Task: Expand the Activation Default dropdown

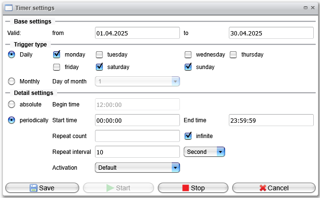Action: point(137,168)
